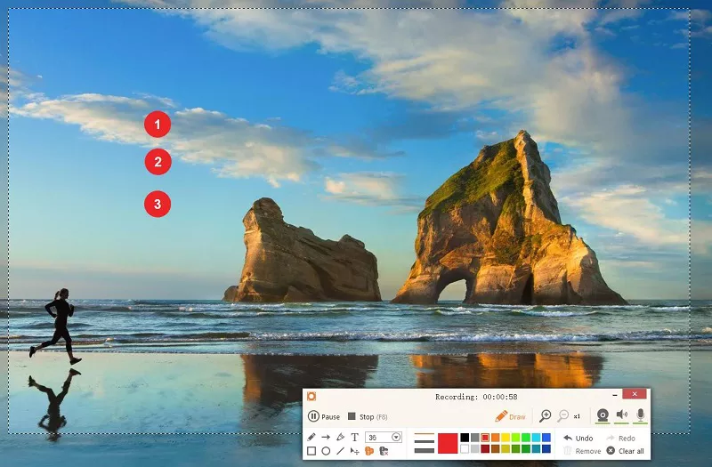
Task: Stop the recording
Action: [368, 416]
